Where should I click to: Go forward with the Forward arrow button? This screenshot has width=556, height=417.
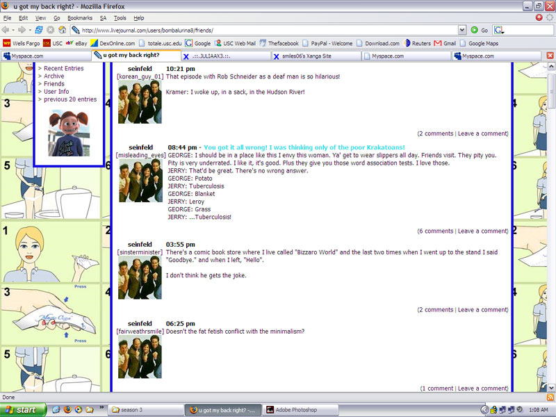pos(22,30)
